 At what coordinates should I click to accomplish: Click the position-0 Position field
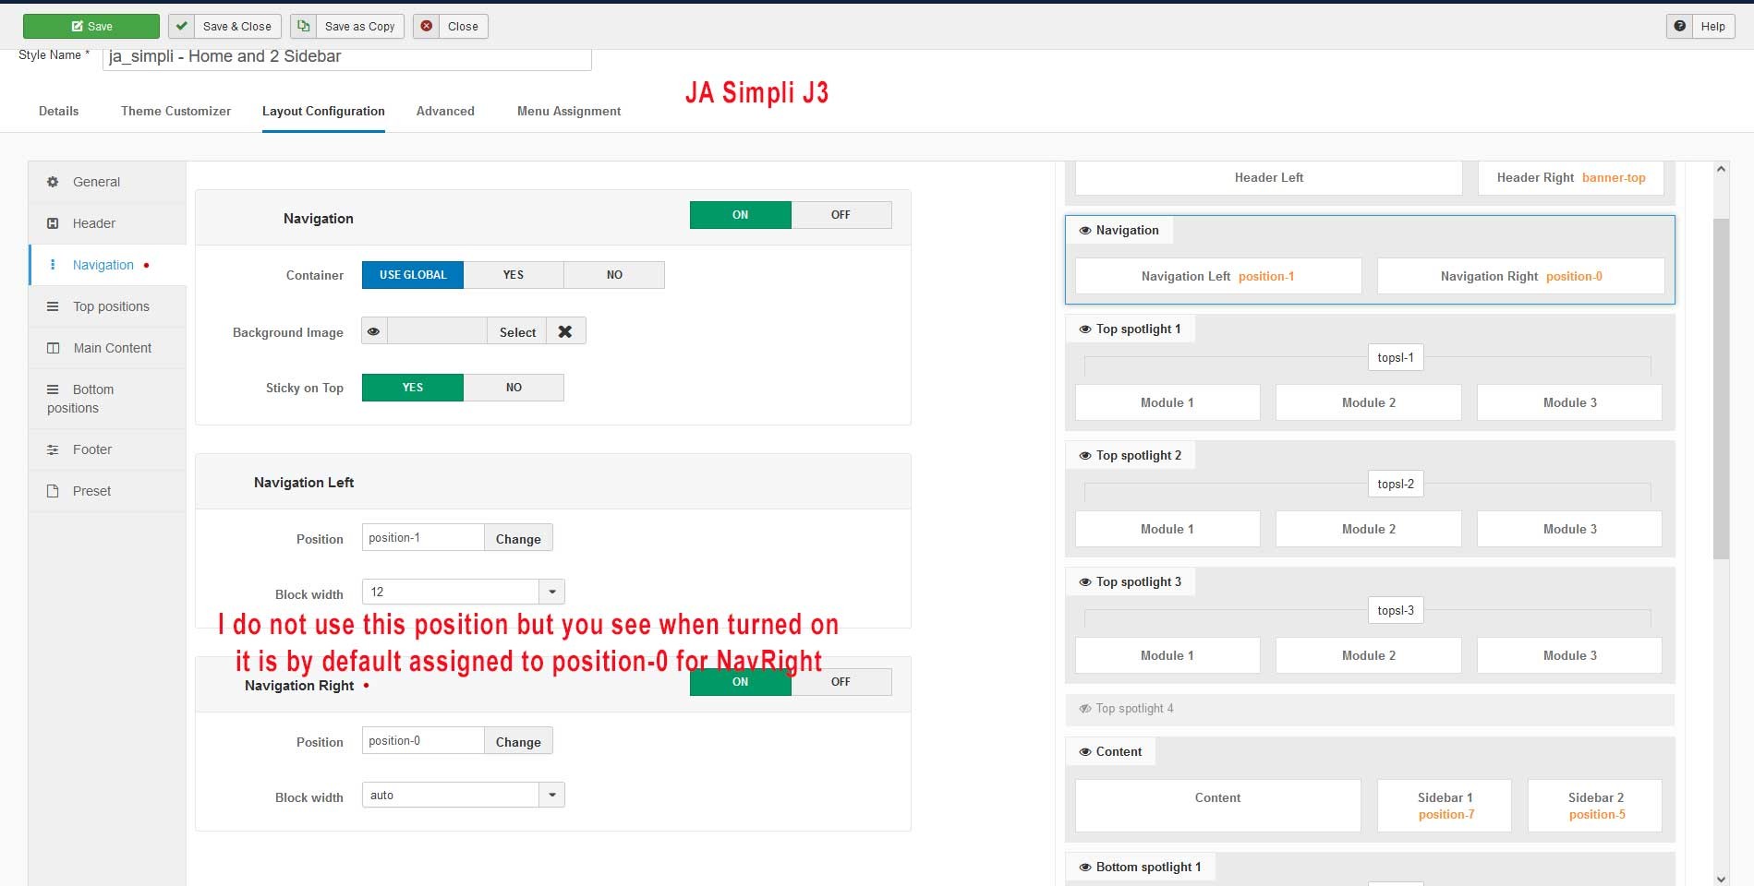(423, 741)
